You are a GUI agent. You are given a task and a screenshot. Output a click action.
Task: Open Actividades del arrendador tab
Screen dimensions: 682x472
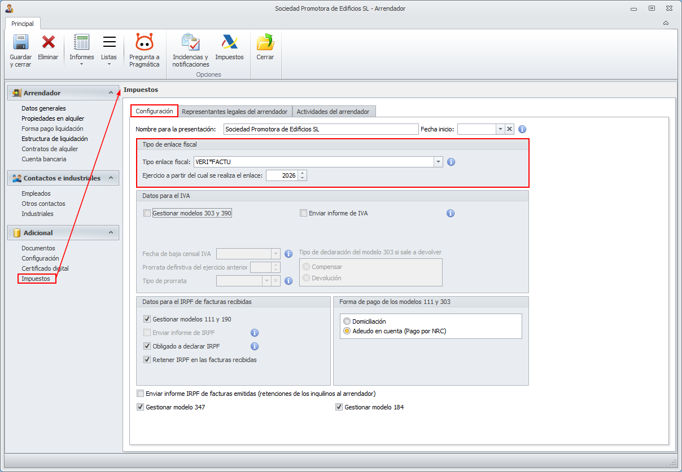(333, 112)
